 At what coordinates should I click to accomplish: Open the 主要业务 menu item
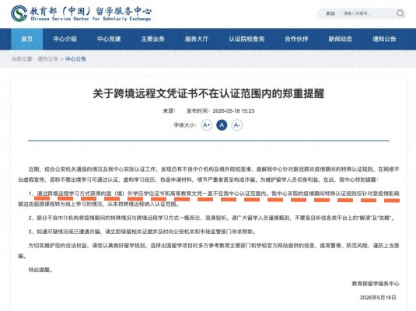[x=152, y=39]
